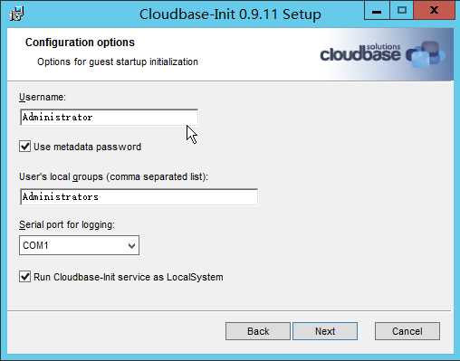Click "Run Cloudbase-Init service as LocalSystem" label text
This screenshot has height=361, width=460.
pos(129,277)
